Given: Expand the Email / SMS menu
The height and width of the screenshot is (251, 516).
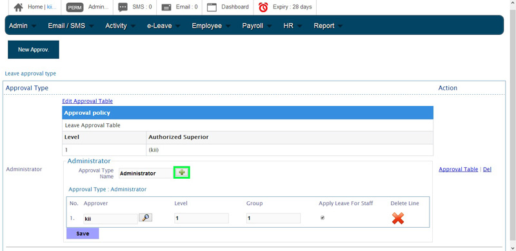Looking at the screenshot, I should coord(71,26).
